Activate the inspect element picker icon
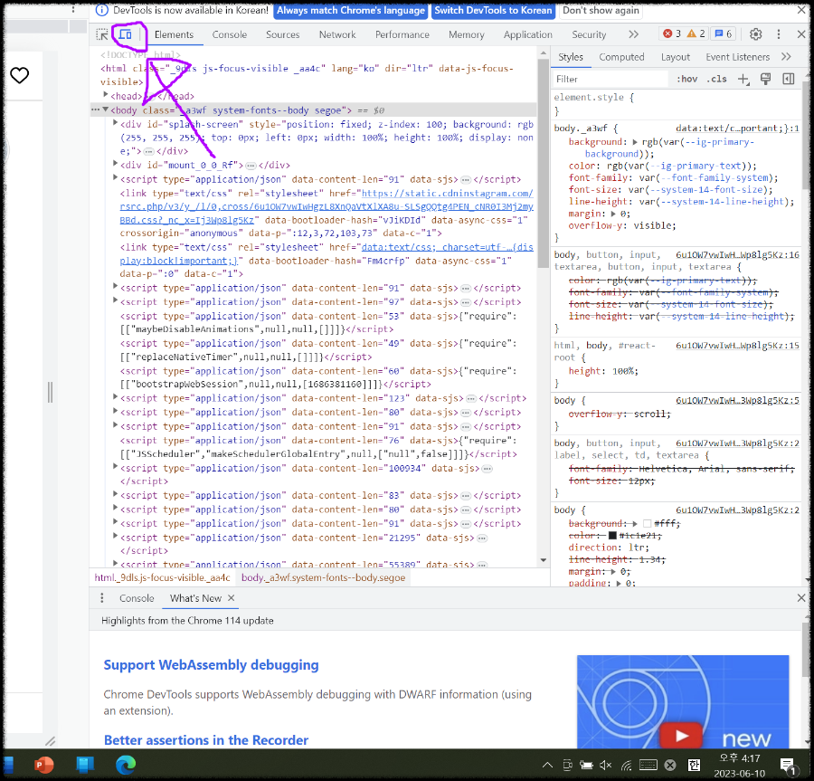814x781 pixels. click(x=102, y=34)
